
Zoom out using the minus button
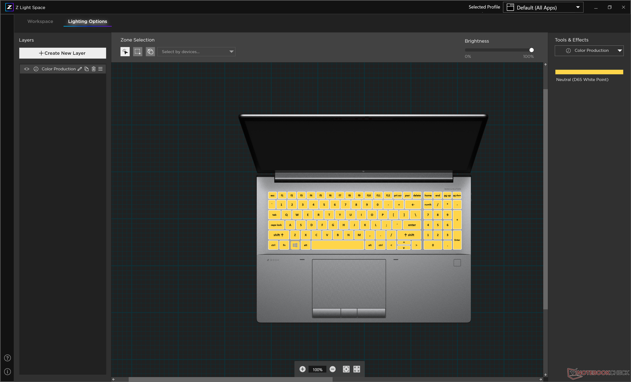pyautogui.click(x=333, y=369)
